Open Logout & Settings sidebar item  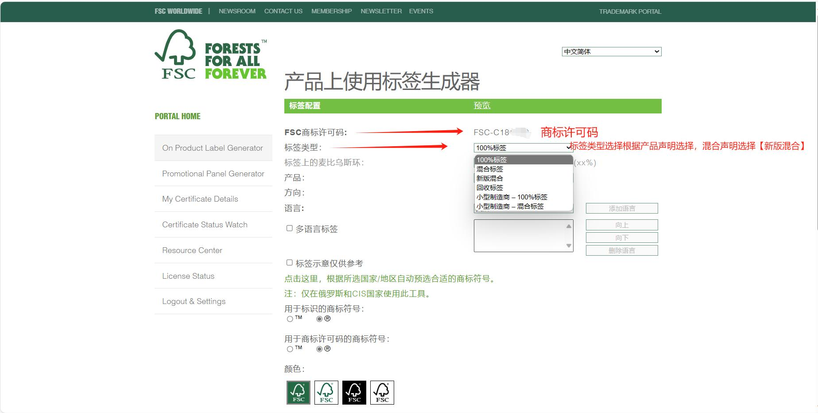tap(213, 301)
